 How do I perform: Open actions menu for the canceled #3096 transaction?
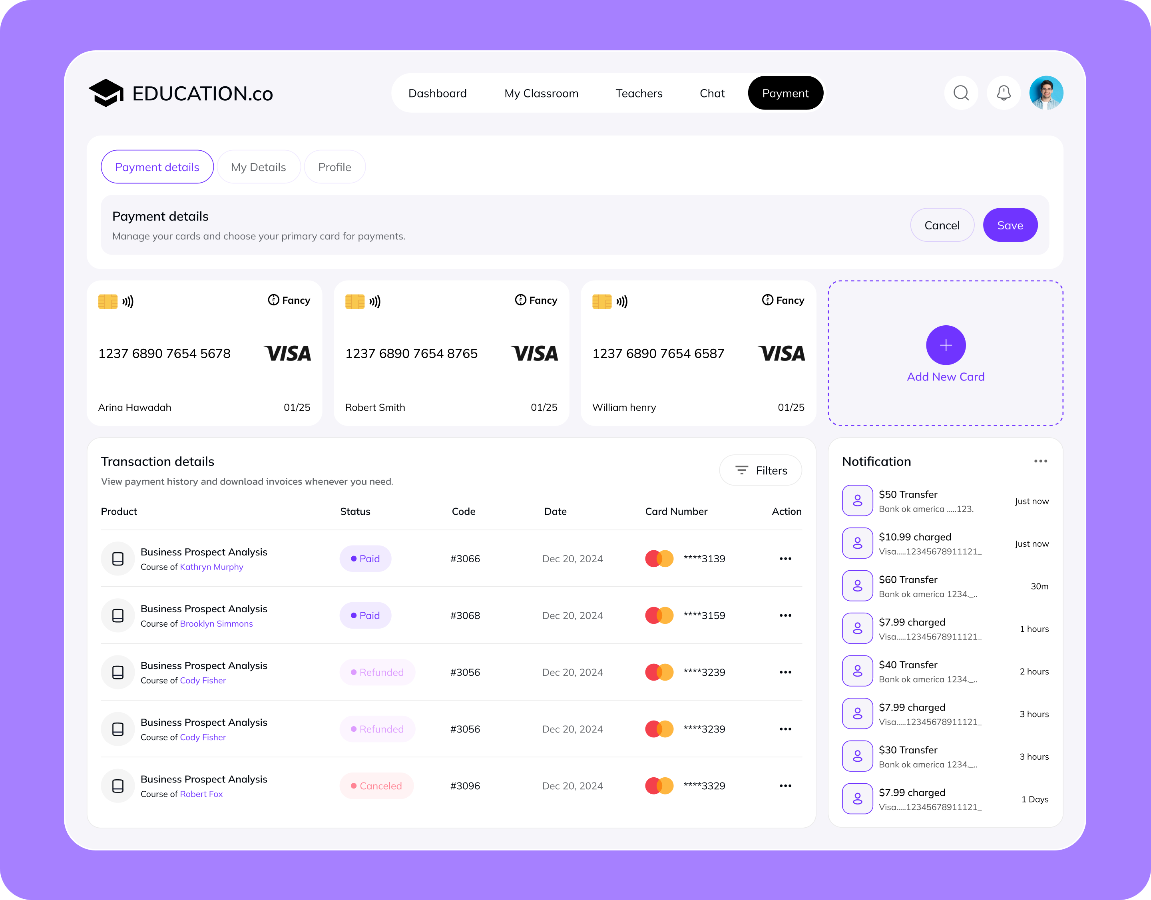[x=785, y=786]
